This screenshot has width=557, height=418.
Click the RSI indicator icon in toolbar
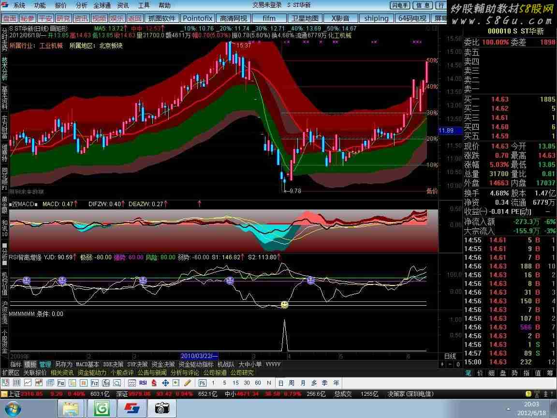(143, 383)
